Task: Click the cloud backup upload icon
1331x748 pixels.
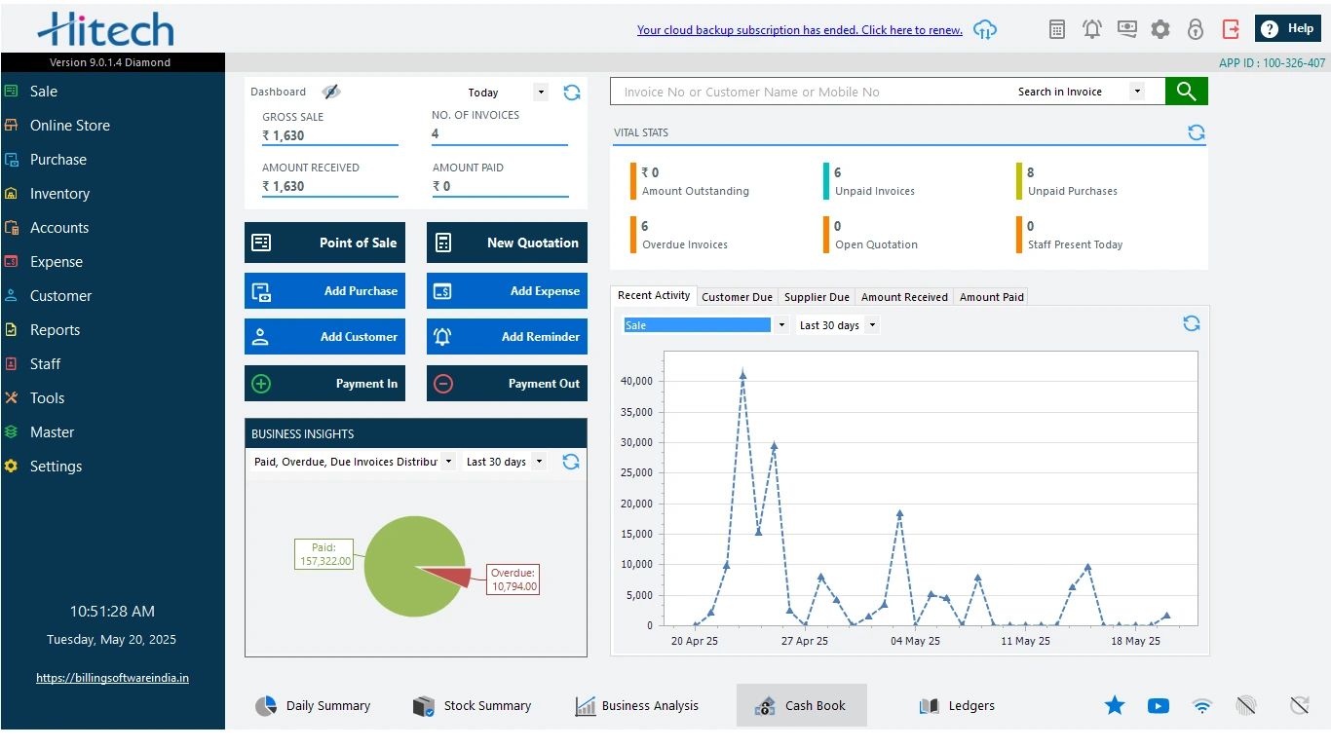Action: click(x=986, y=29)
